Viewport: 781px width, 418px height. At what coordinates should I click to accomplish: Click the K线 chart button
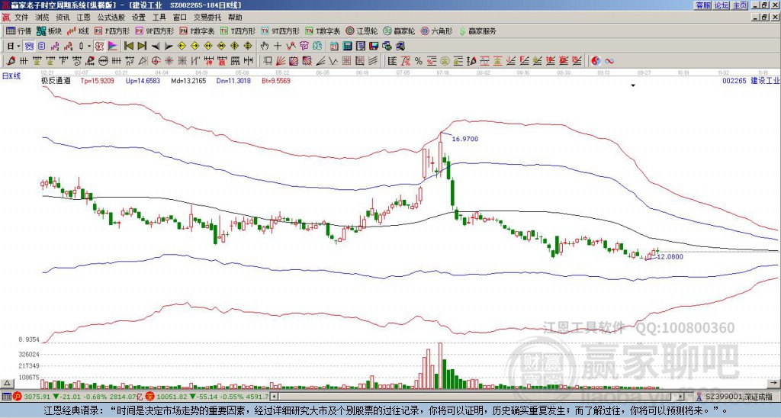[x=78, y=31]
